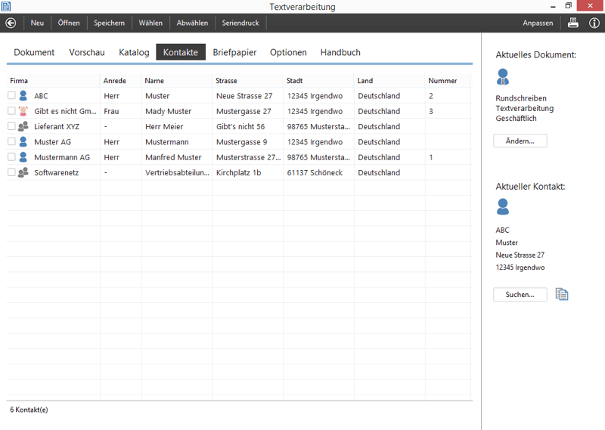Screen dimensions: 605x430
Task: Switch to the Briefpapier tab
Action: coord(234,52)
